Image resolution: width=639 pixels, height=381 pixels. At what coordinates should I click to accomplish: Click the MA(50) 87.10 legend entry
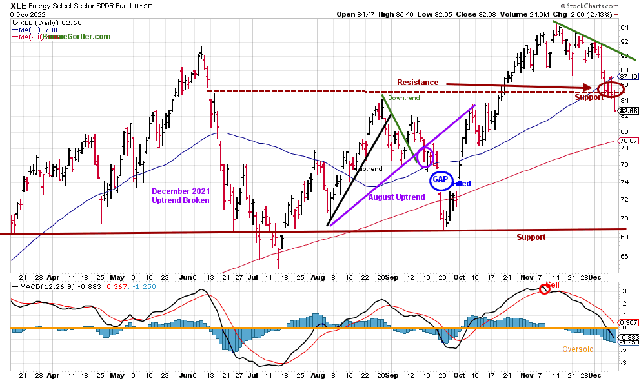tap(35, 30)
